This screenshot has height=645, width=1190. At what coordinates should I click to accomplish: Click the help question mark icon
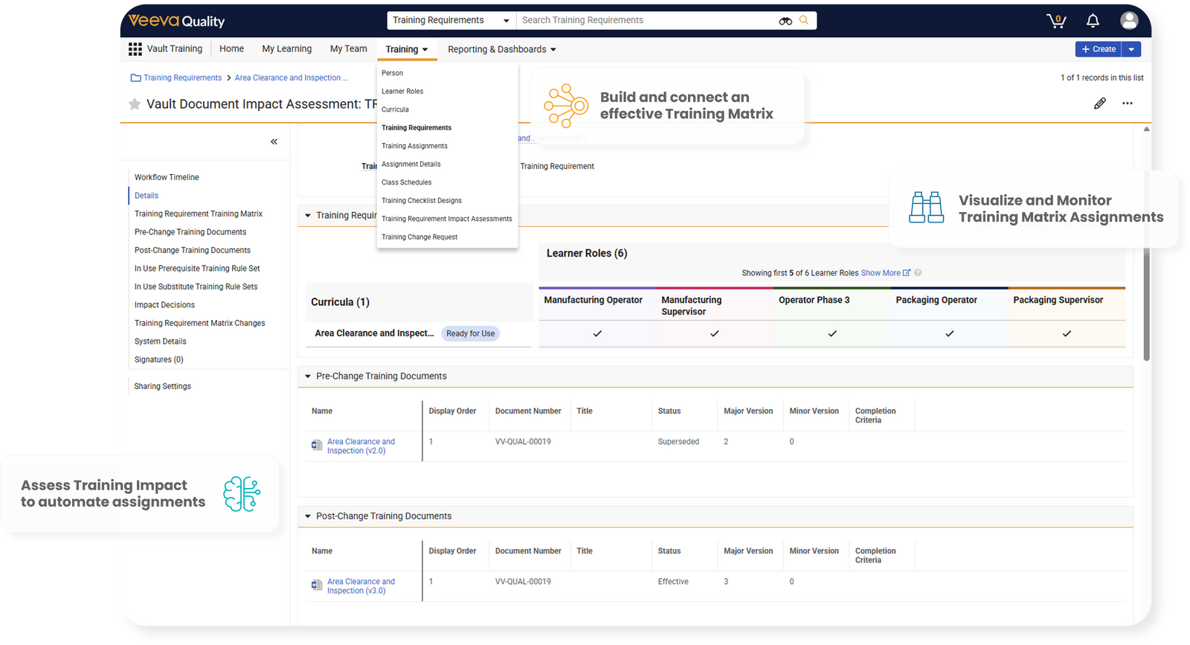coord(918,273)
